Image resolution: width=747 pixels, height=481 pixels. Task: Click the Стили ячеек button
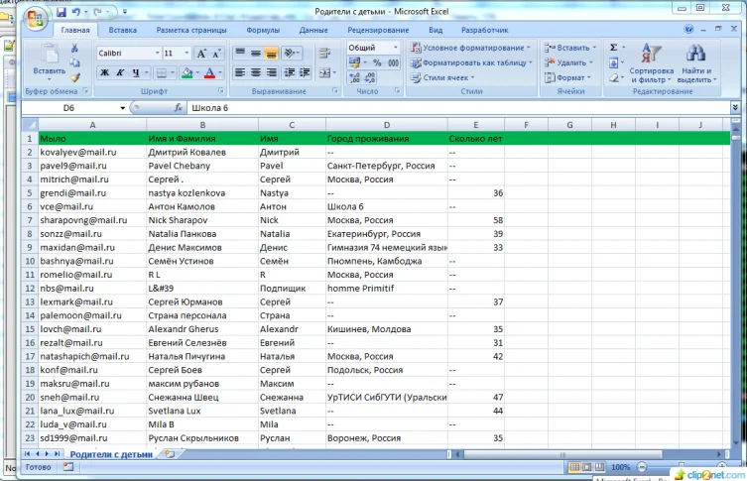pos(447,77)
